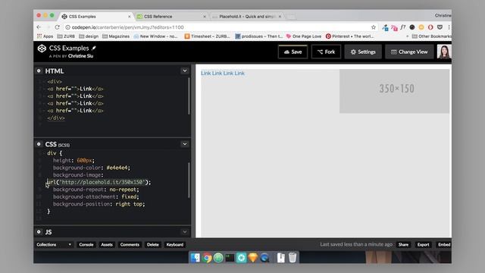The height and width of the screenshot is (273, 485).
Task: Show Keyboard shortcuts
Action: [175, 244]
